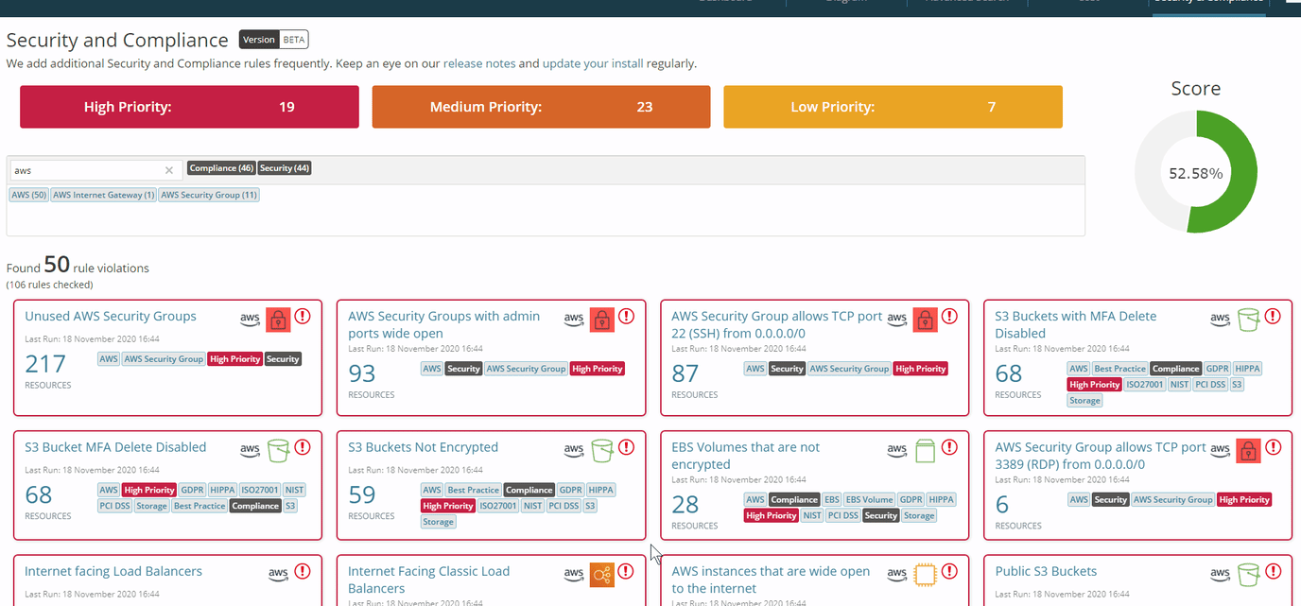The height and width of the screenshot is (606, 1301).
Task: Click the warning exclamation on S3 Bucket MFA Delete Disabled
Action: (303, 447)
